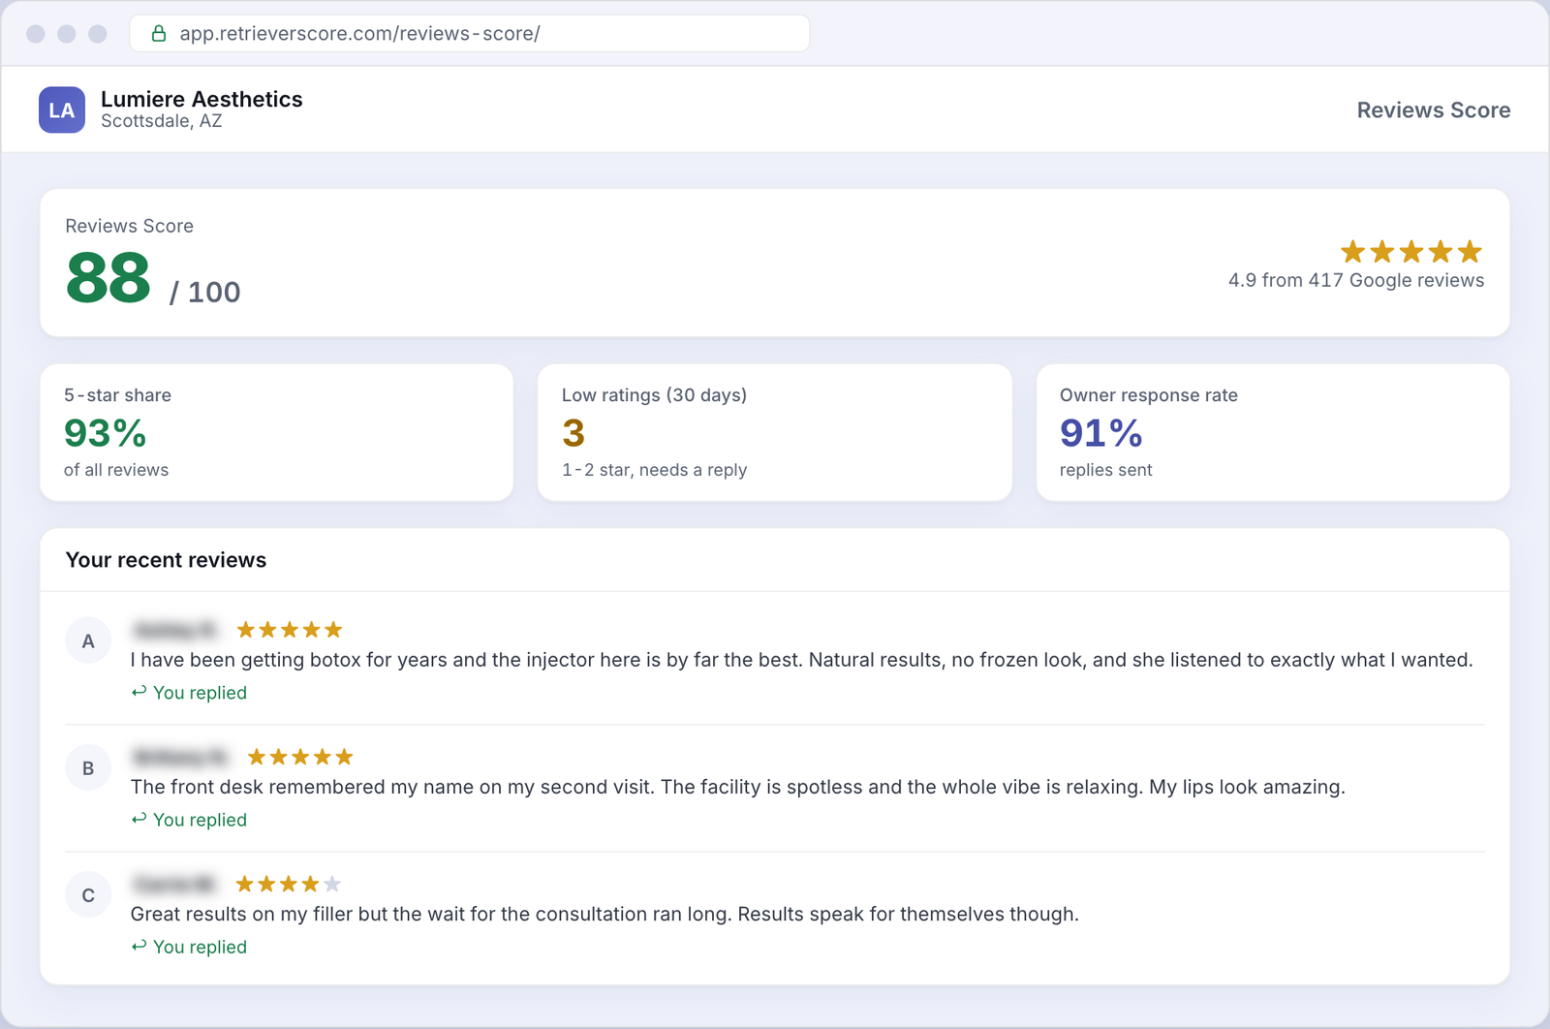Image resolution: width=1550 pixels, height=1029 pixels.
Task: Click the 'Reviews Score' card label
Action: tap(129, 226)
